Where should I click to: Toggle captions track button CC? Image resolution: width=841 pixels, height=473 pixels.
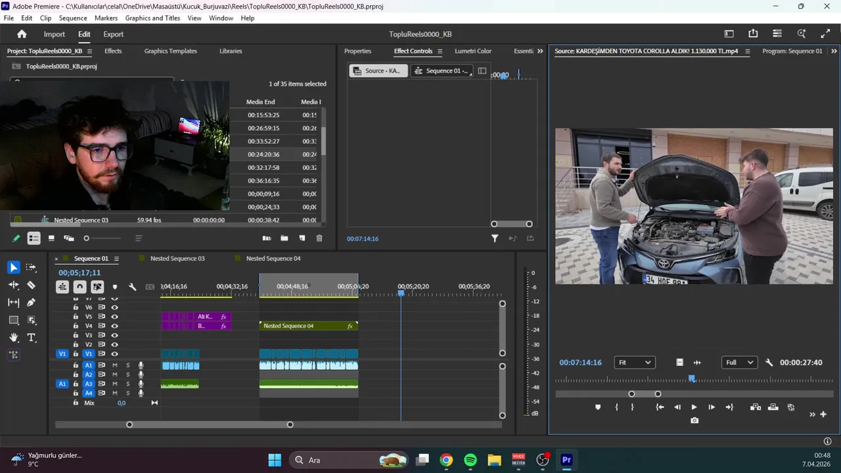tap(150, 286)
